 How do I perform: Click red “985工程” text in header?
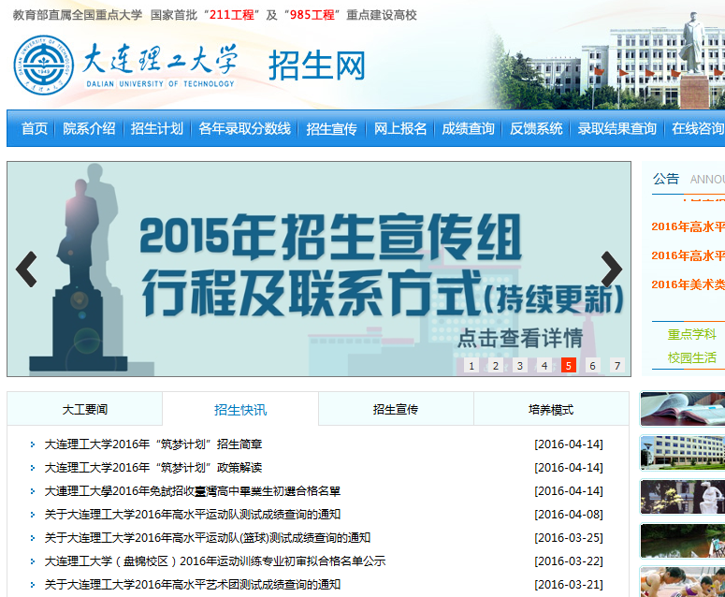pyautogui.click(x=312, y=15)
